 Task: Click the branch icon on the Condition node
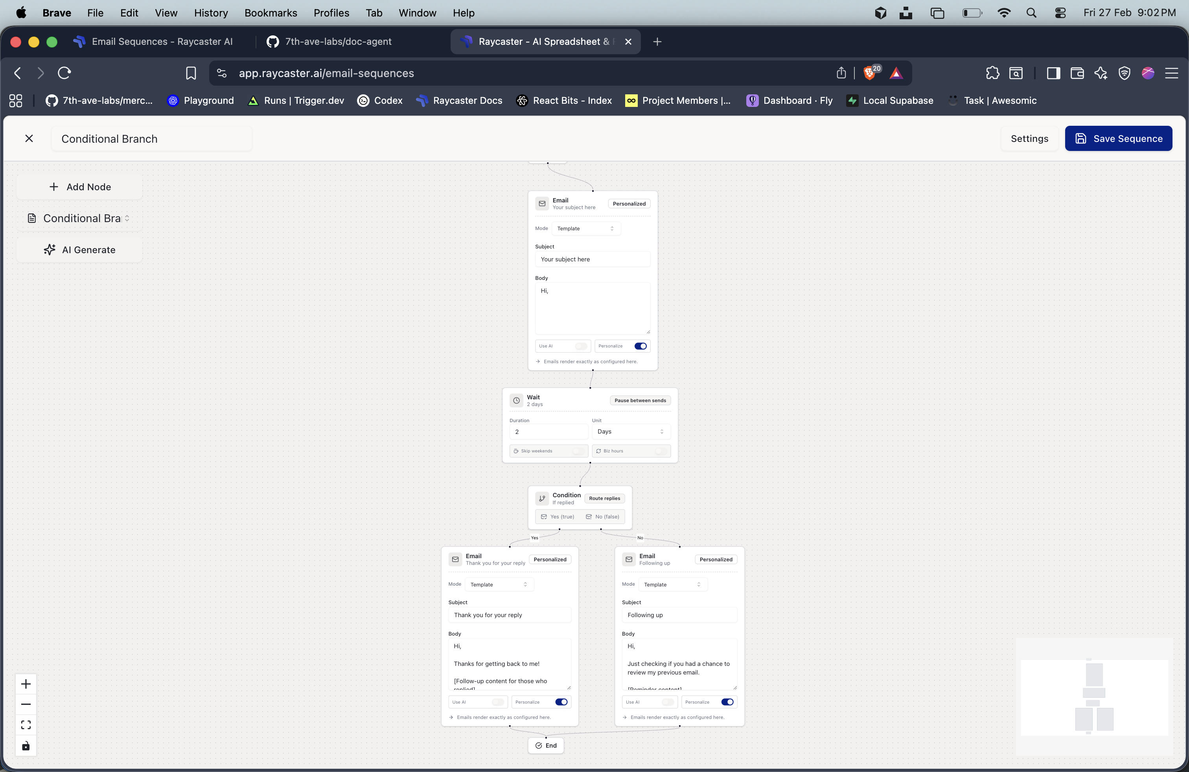[x=542, y=498]
